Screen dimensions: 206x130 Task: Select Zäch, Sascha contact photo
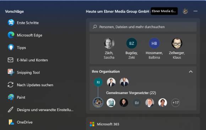pos(109,43)
